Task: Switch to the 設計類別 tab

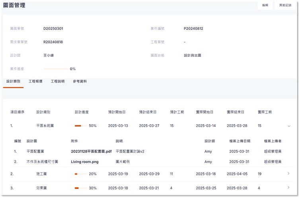Action: [13, 81]
